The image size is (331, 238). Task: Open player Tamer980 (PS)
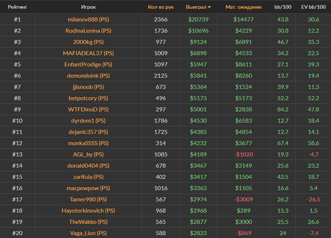pos(88,199)
